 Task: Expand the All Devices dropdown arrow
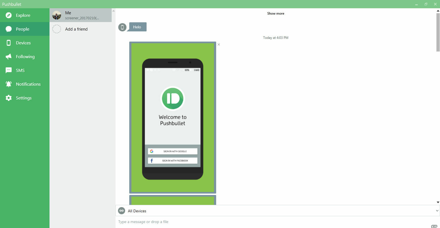coord(437,211)
